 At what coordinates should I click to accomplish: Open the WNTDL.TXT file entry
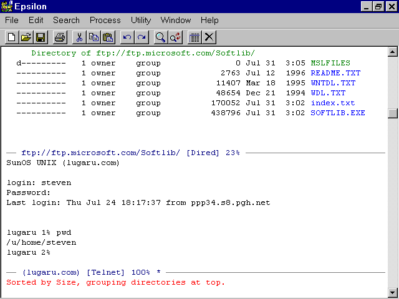(x=333, y=83)
